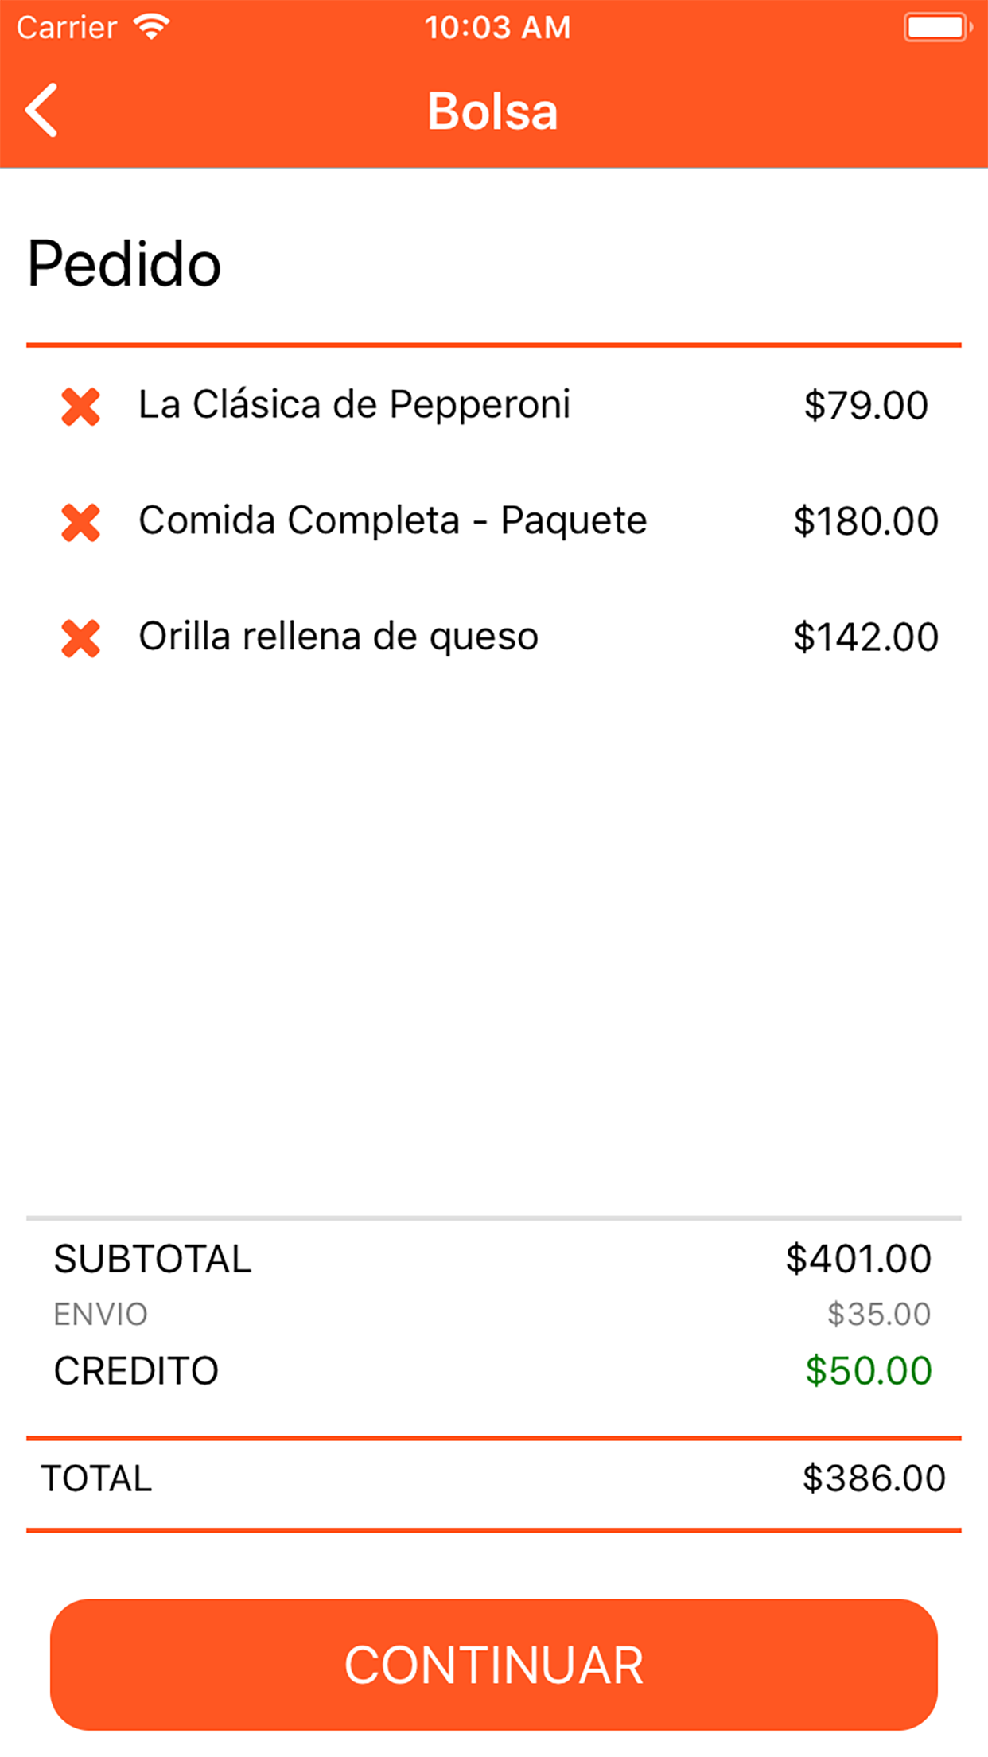Tap the $180.00 Paquete price
988x1757 pixels.
click(x=865, y=521)
